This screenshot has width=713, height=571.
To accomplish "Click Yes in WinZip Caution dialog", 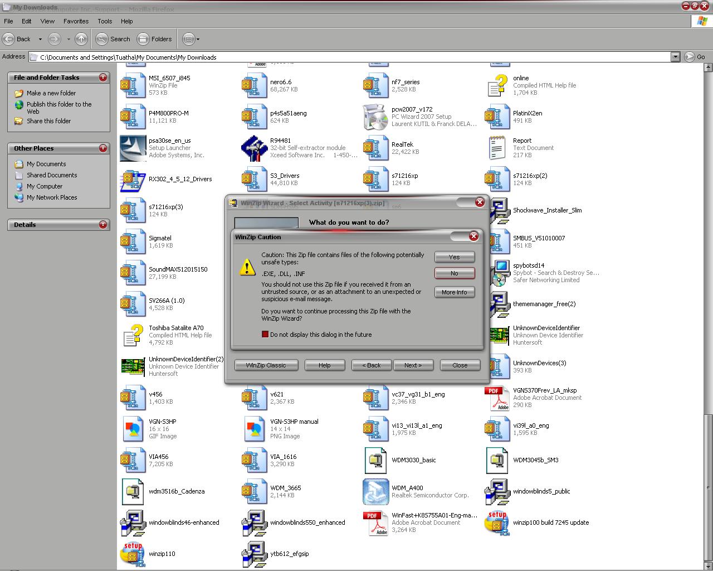I will click(x=455, y=257).
